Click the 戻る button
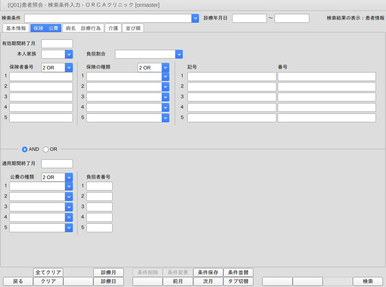The width and height of the screenshot is (386, 287). click(x=18, y=281)
